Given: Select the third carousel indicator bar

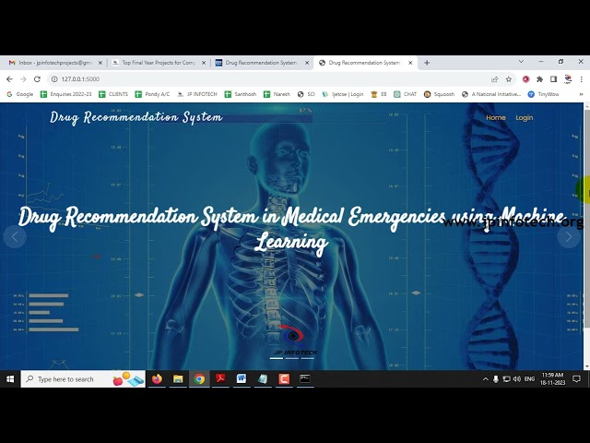Looking at the screenshot, I should pyautogui.click(x=307, y=358).
